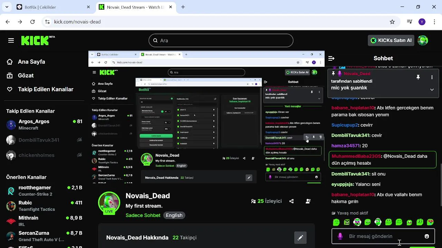Collapse the Sohbet chat panel
The width and height of the screenshot is (442, 248).
[331, 59]
